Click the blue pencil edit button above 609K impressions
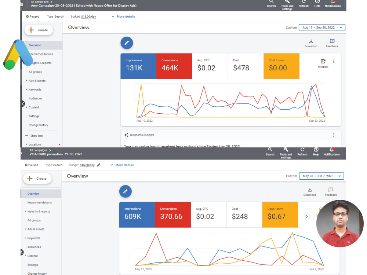This screenshot has width=367, height=275. (125, 191)
